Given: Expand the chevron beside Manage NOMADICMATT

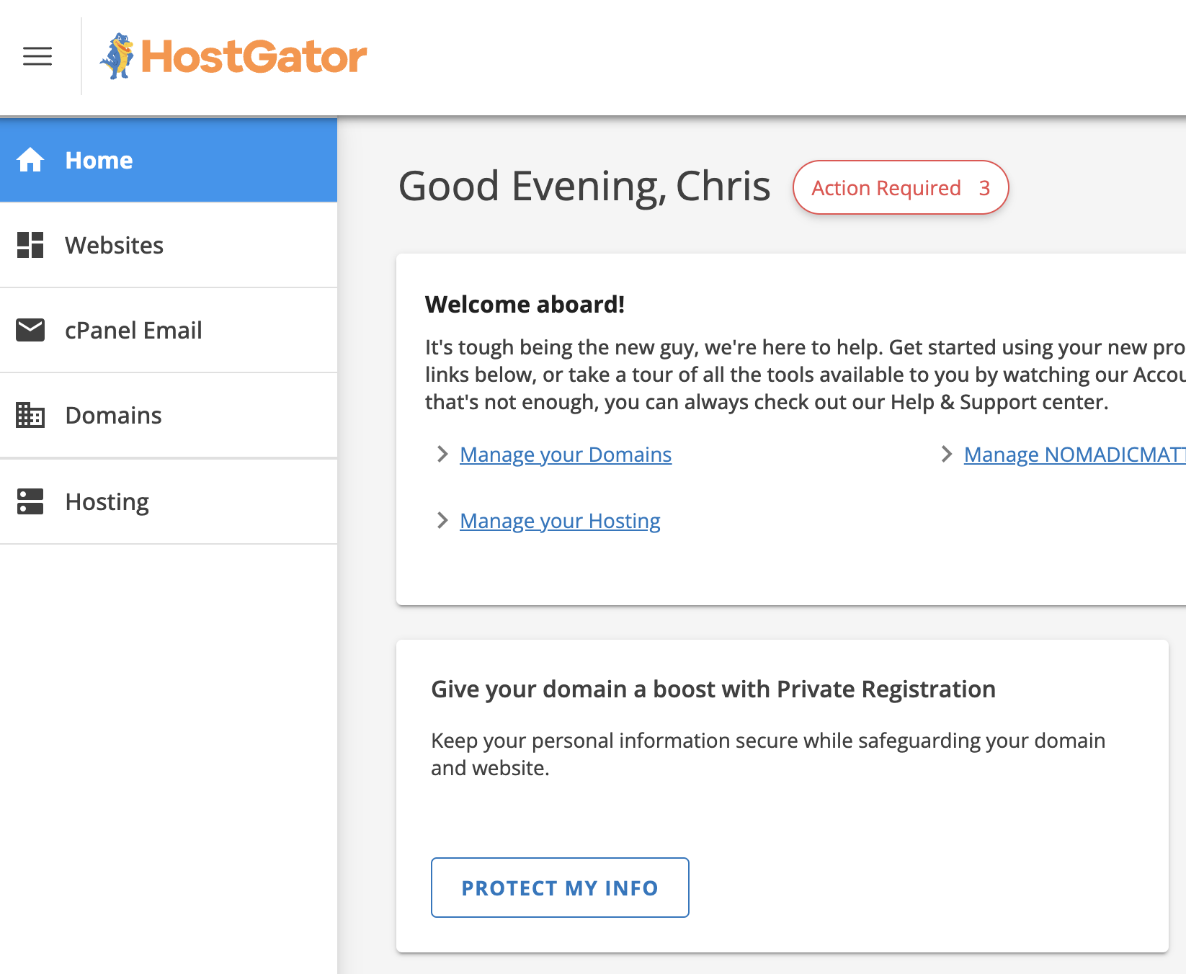Looking at the screenshot, I should pos(946,454).
